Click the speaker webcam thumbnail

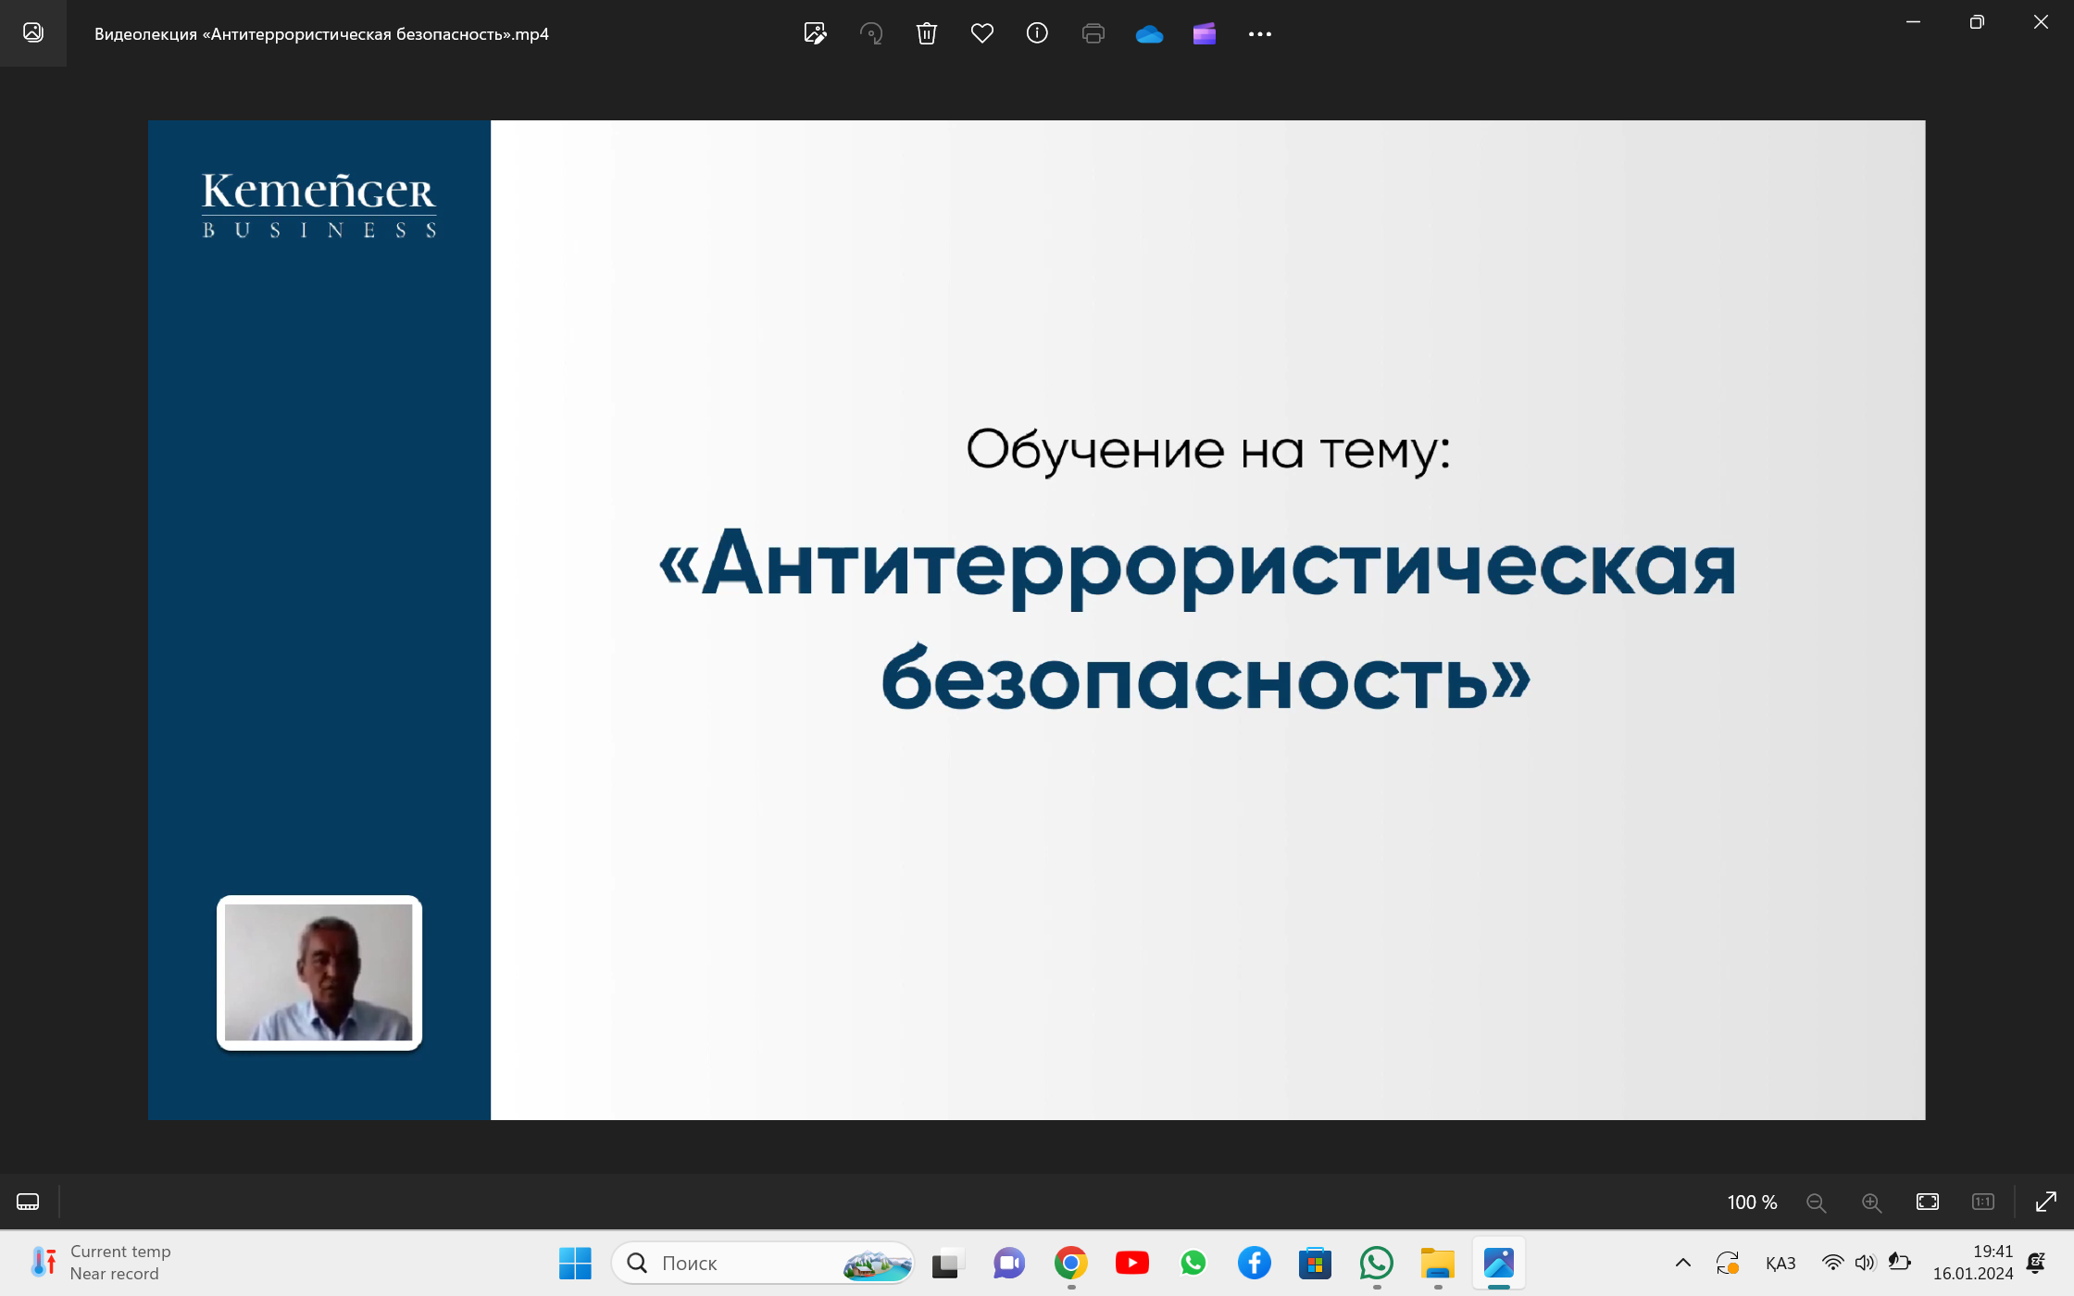coord(319,973)
